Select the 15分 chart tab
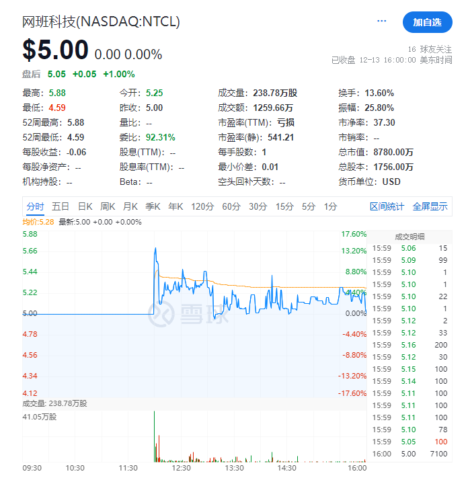 [x=284, y=206]
